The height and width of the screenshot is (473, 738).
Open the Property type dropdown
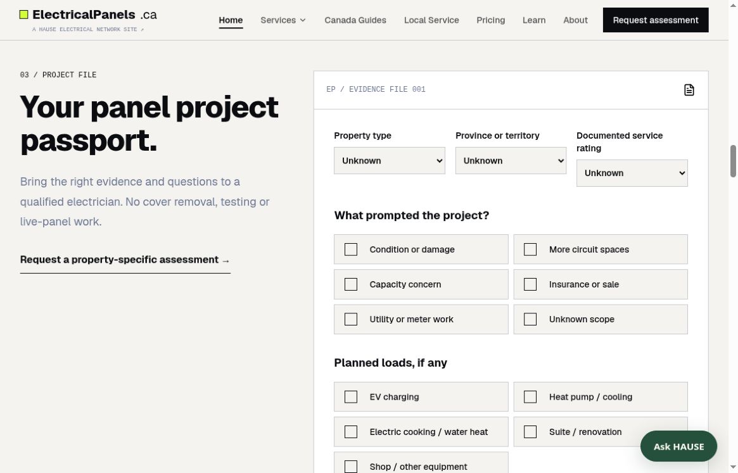click(x=389, y=160)
